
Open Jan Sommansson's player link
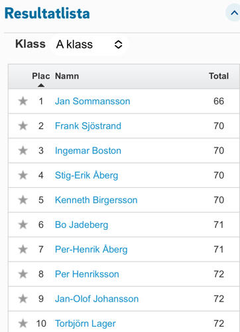pos(92,101)
